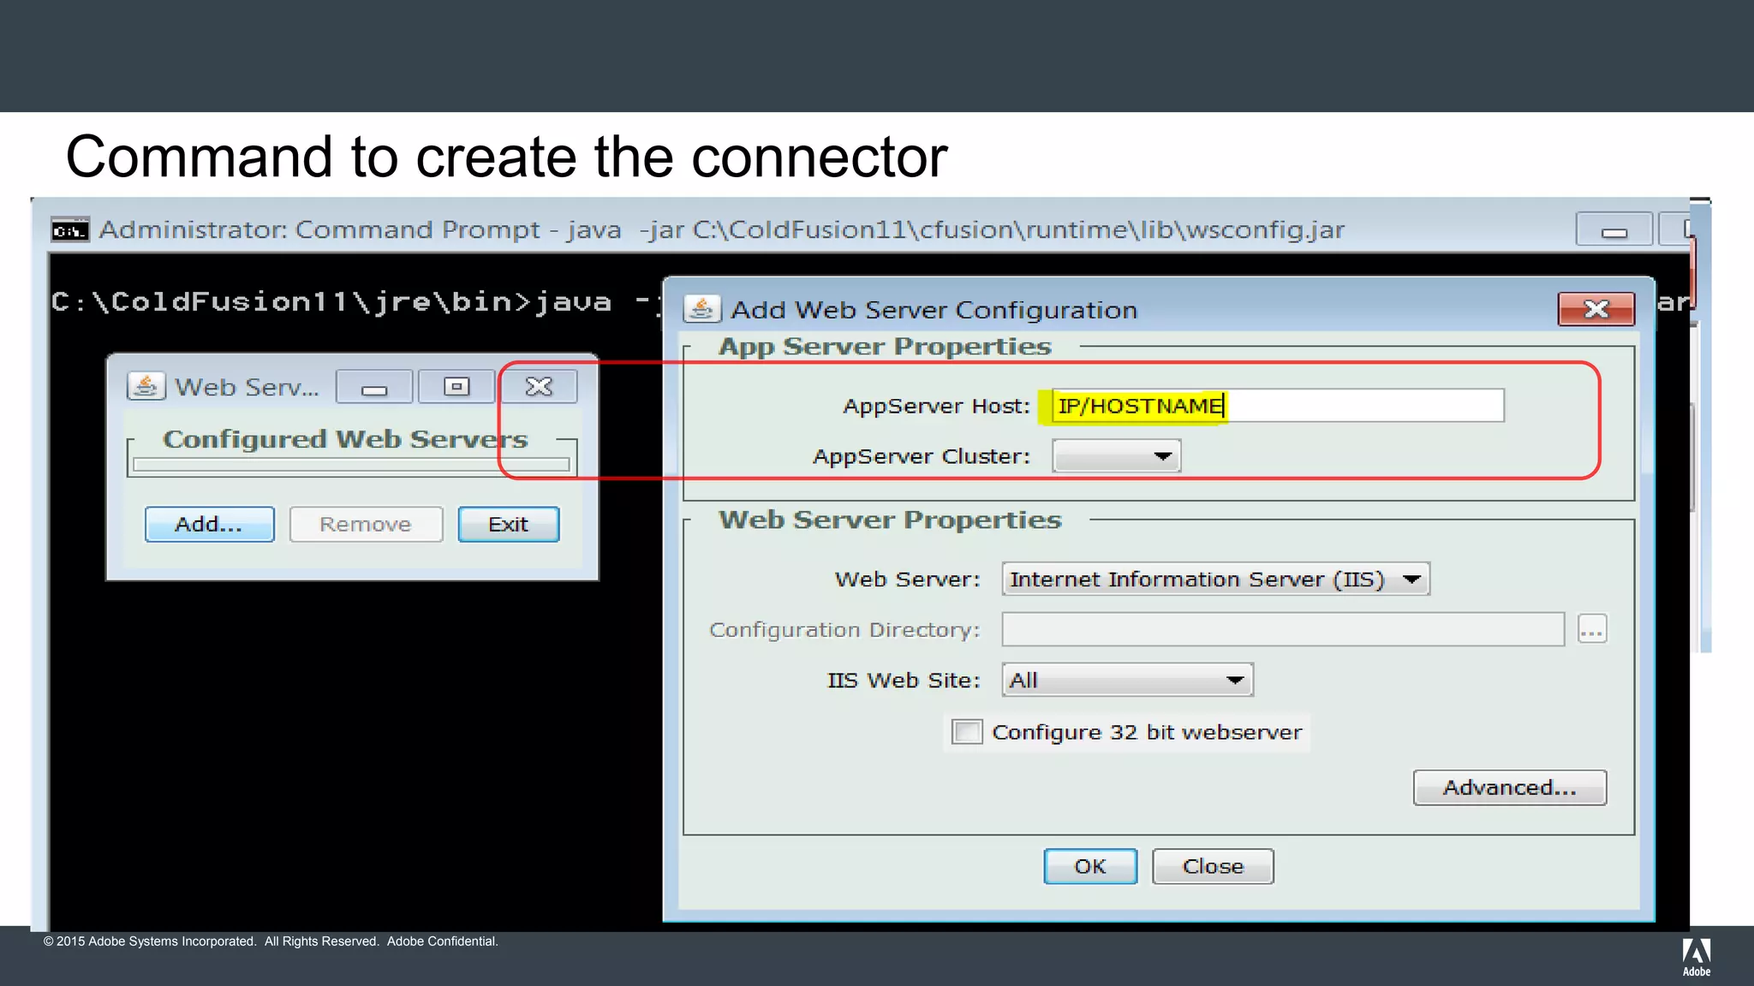Click the Configured Web Servers list box

(351, 464)
